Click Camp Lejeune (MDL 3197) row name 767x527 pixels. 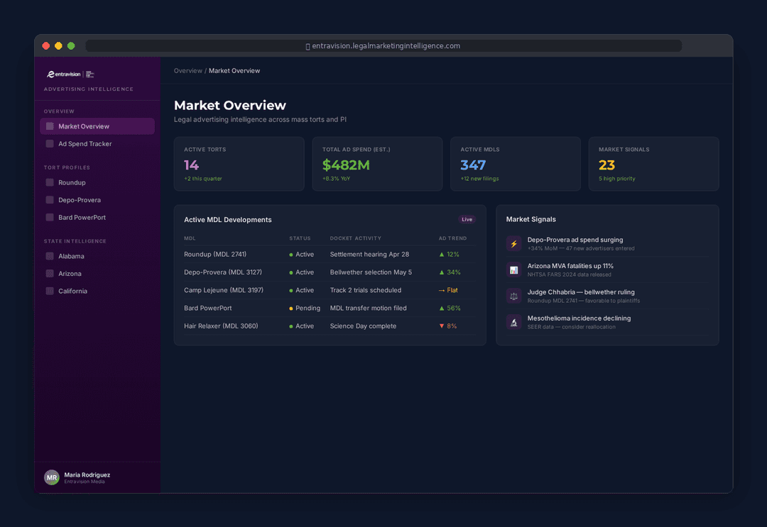point(224,290)
